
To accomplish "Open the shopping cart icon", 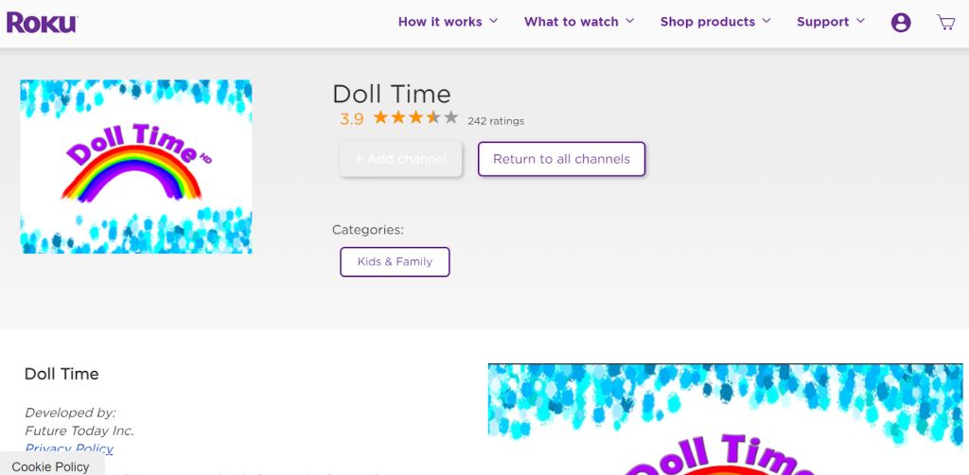I will click(945, 23).
